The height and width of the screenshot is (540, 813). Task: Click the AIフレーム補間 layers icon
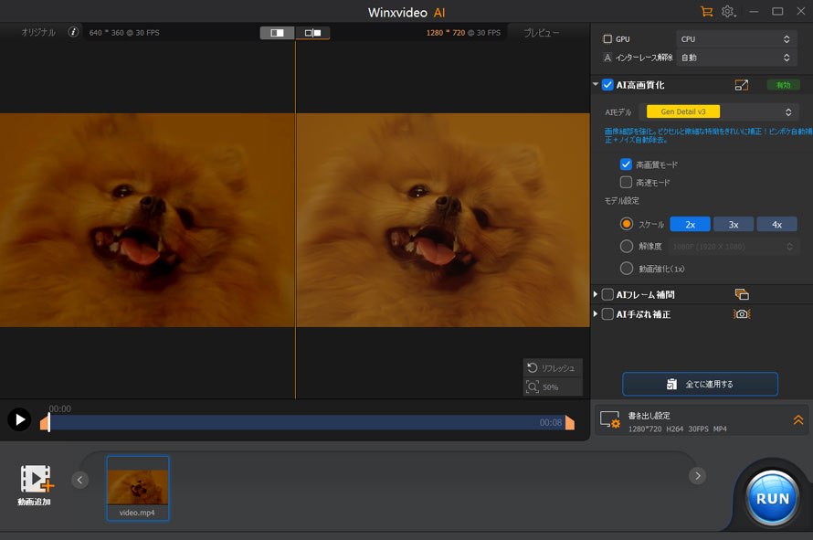point(742,294)
